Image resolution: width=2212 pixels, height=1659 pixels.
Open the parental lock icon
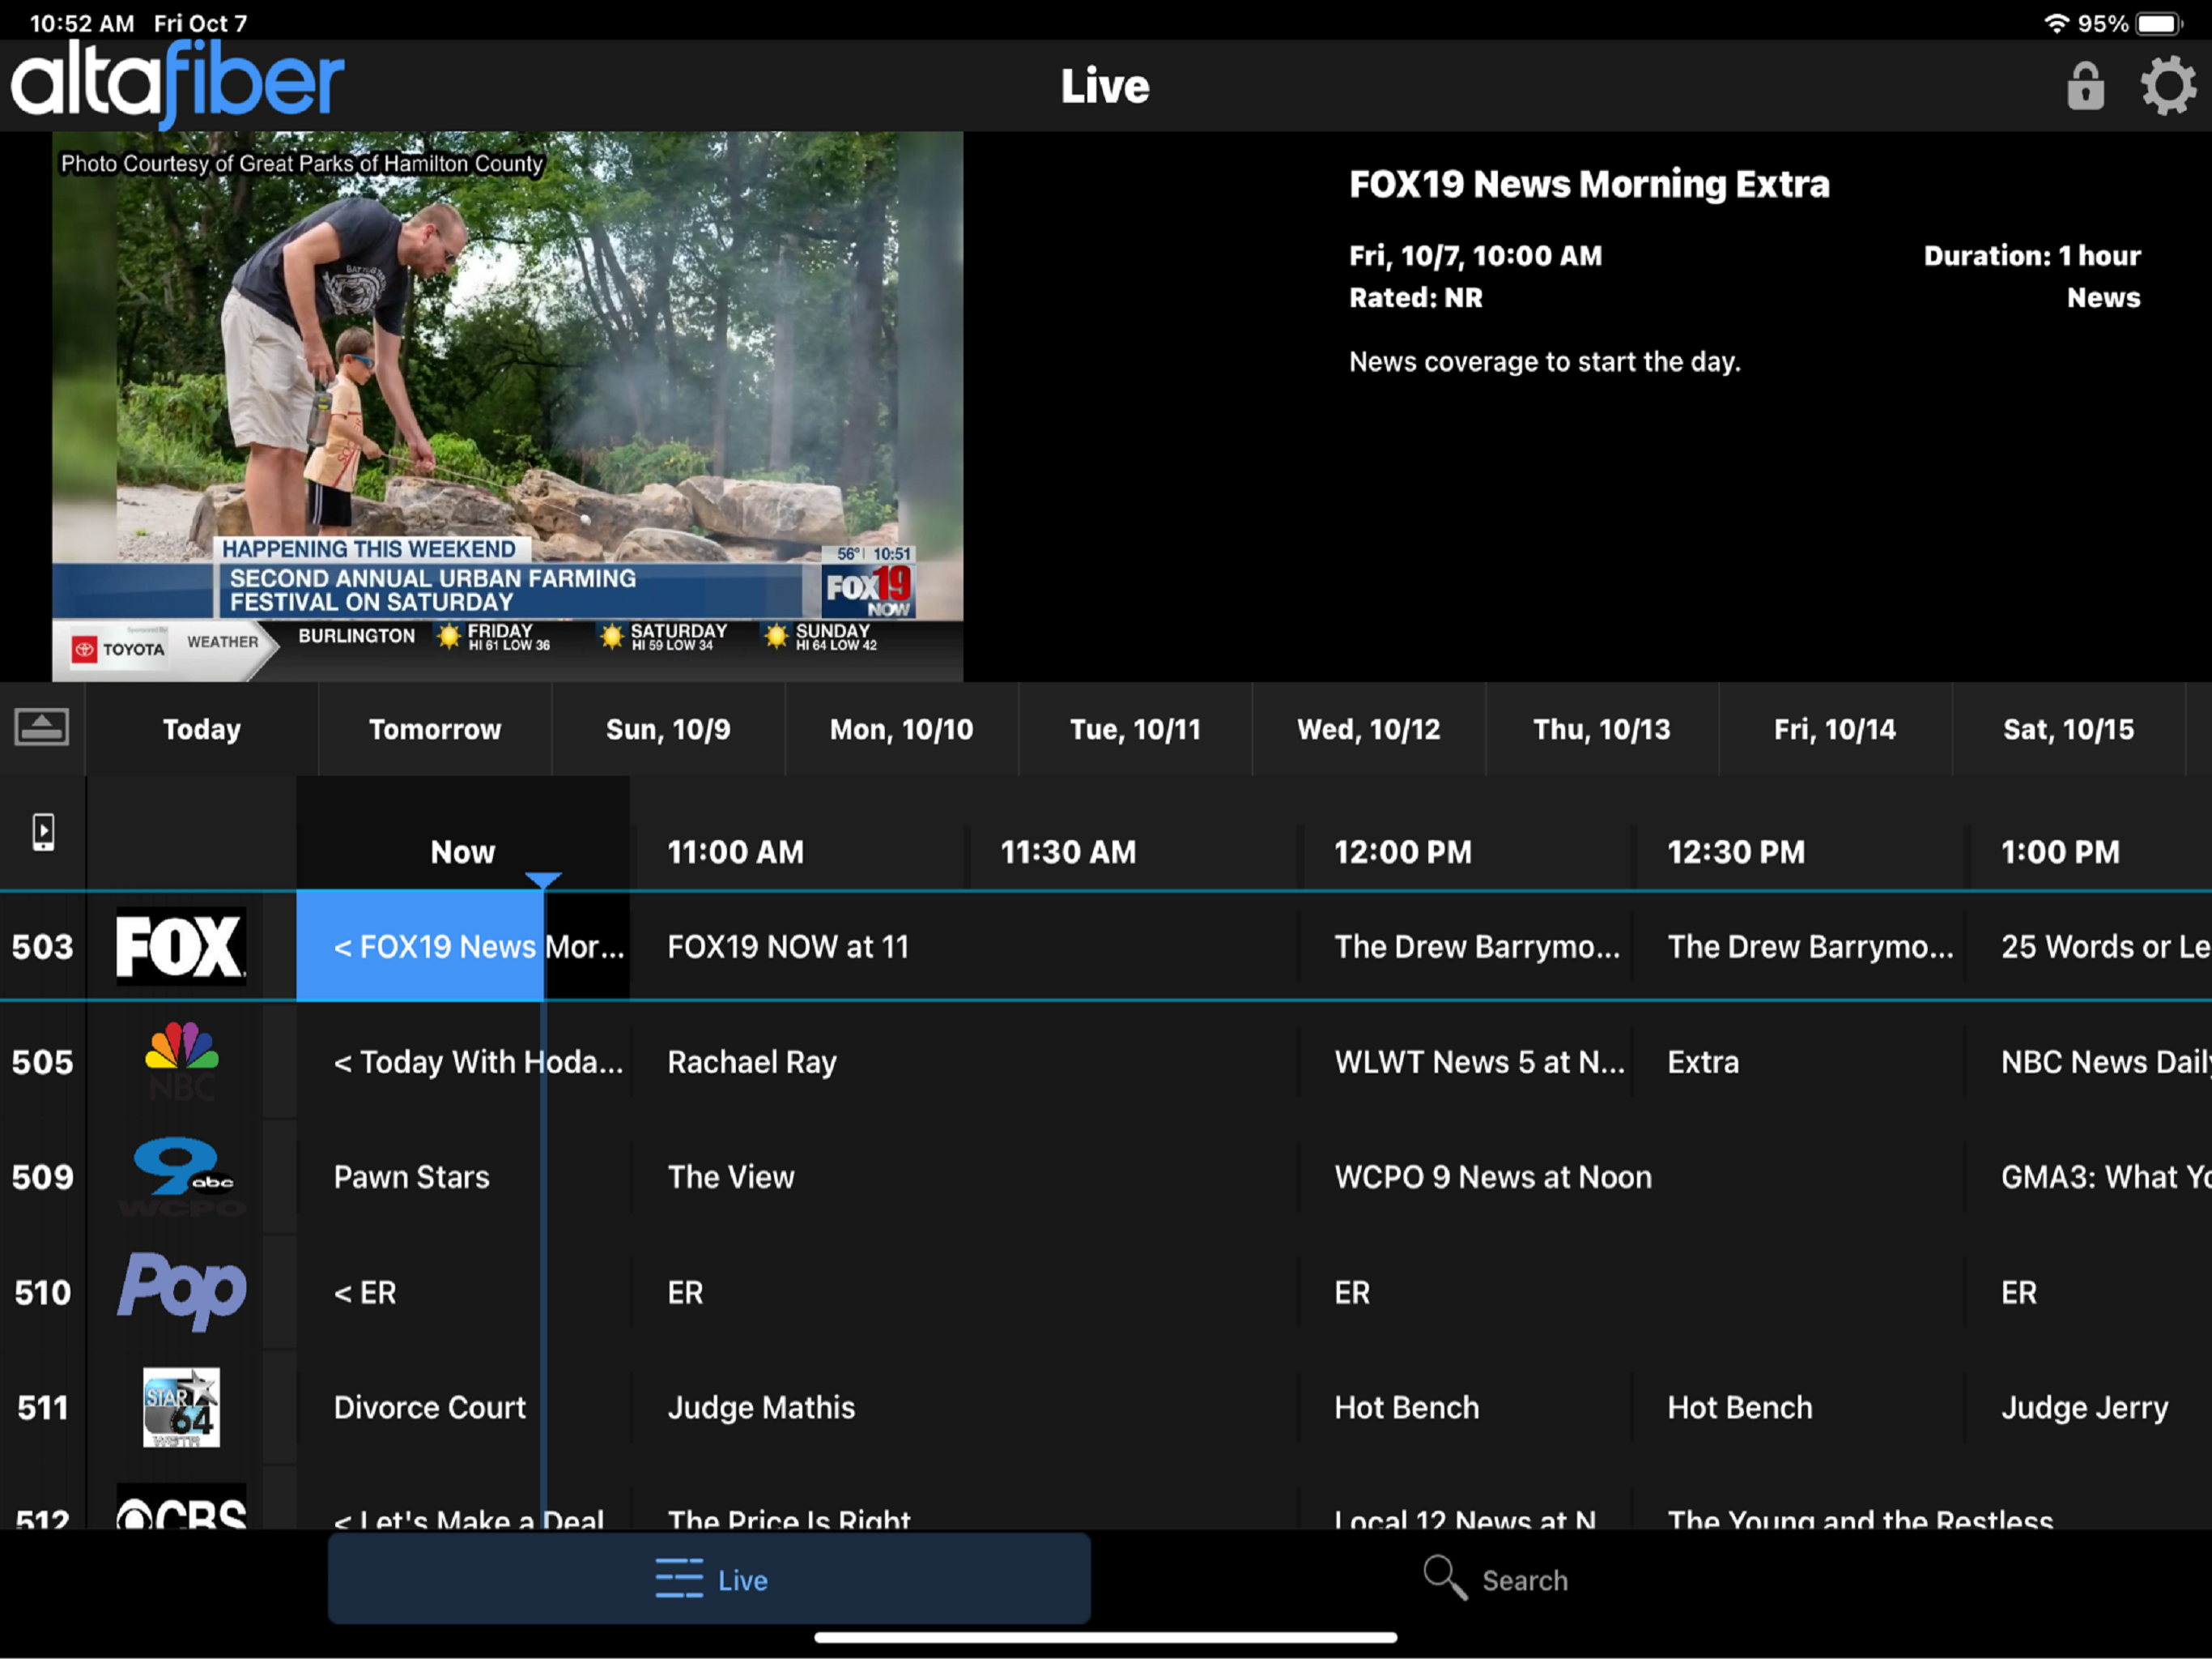[x=2085, y=86]
